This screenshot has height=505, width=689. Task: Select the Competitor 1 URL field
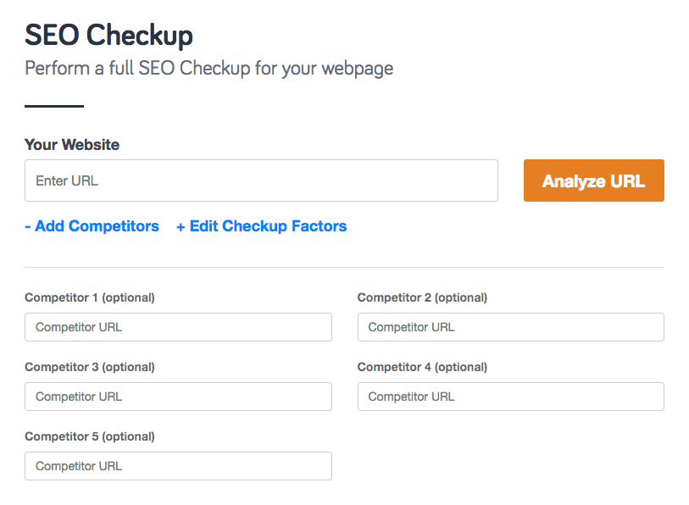[178, 327]
